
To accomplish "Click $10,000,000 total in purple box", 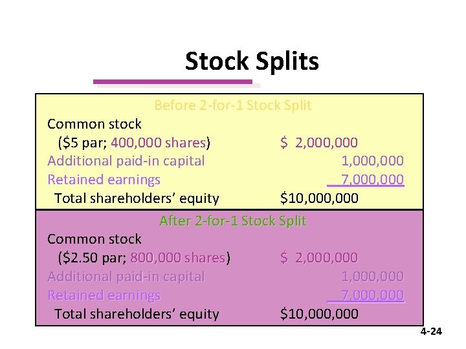I will pyautogui.click(x=319, y=314).
